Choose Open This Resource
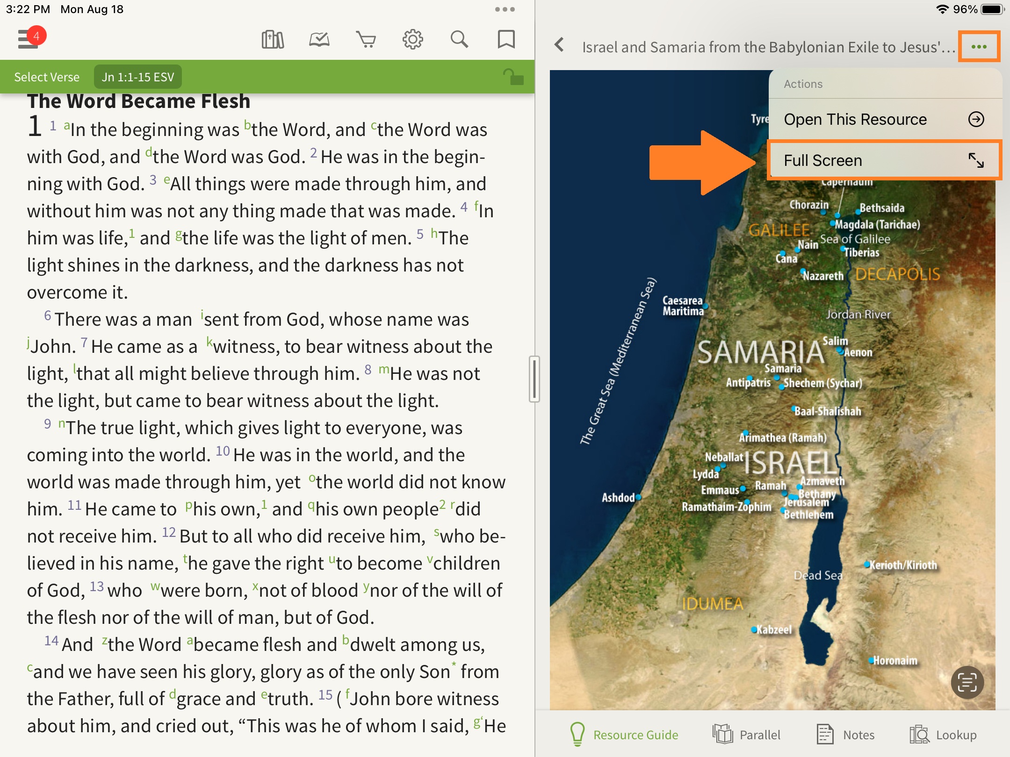This screenshot has height=757, width=1010. pyautogui.click(x=885, y=120)
